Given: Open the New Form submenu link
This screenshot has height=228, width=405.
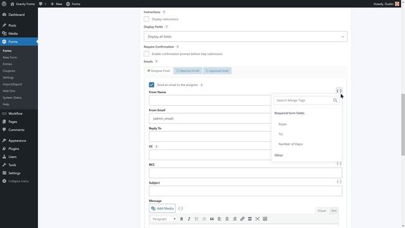Looking at the screenshot, I should (10, 58).
